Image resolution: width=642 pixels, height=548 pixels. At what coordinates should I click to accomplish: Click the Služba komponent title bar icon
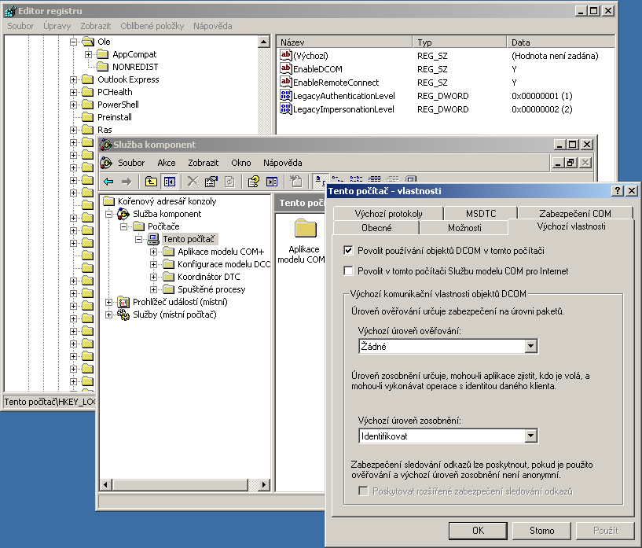[106, 145]
